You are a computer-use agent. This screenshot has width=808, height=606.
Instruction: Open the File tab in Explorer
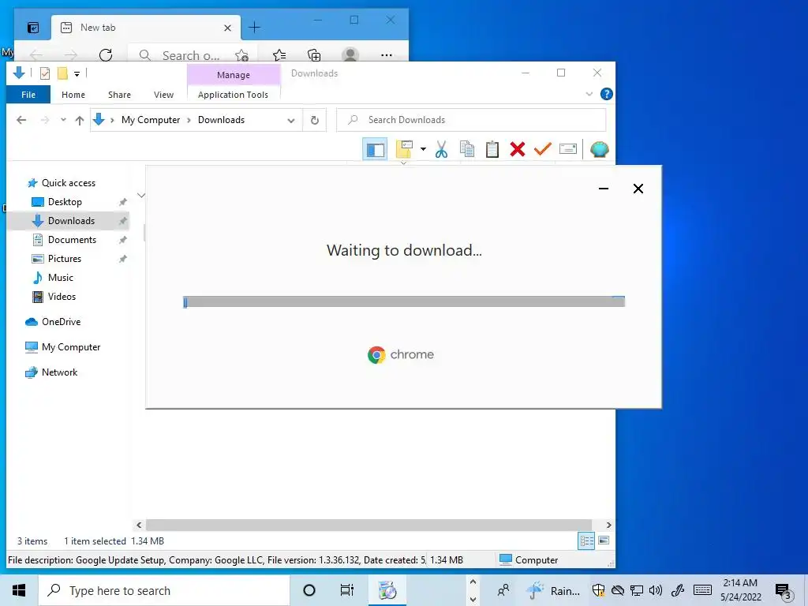pos(28,95)
